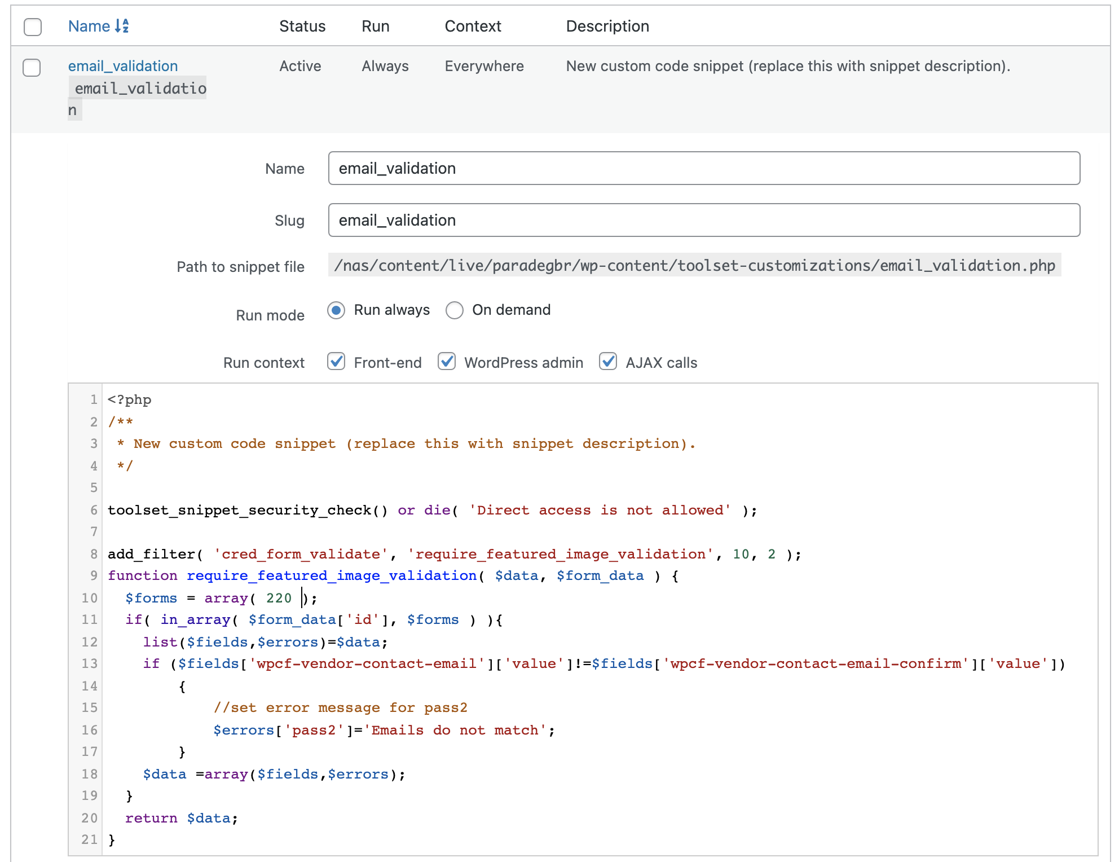Image resolution: width=1119 pixels, height=862 pixels.
Task: Click the comment description on line 3
Action: (x=407, y=444)
